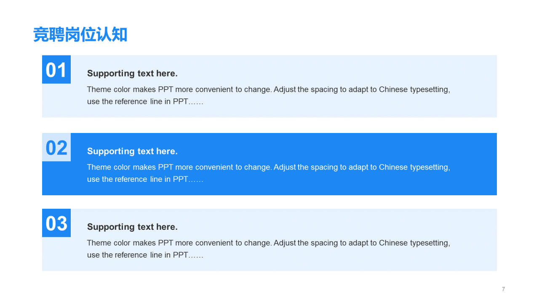Click 'Chinese typesetting,' words in panel 03
The width and height of the screenshot is (539, 303).
[414, 243]
